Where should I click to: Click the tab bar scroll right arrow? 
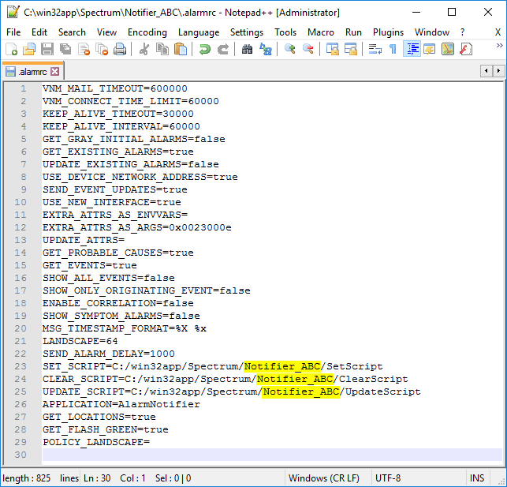(x=499, y=71)
